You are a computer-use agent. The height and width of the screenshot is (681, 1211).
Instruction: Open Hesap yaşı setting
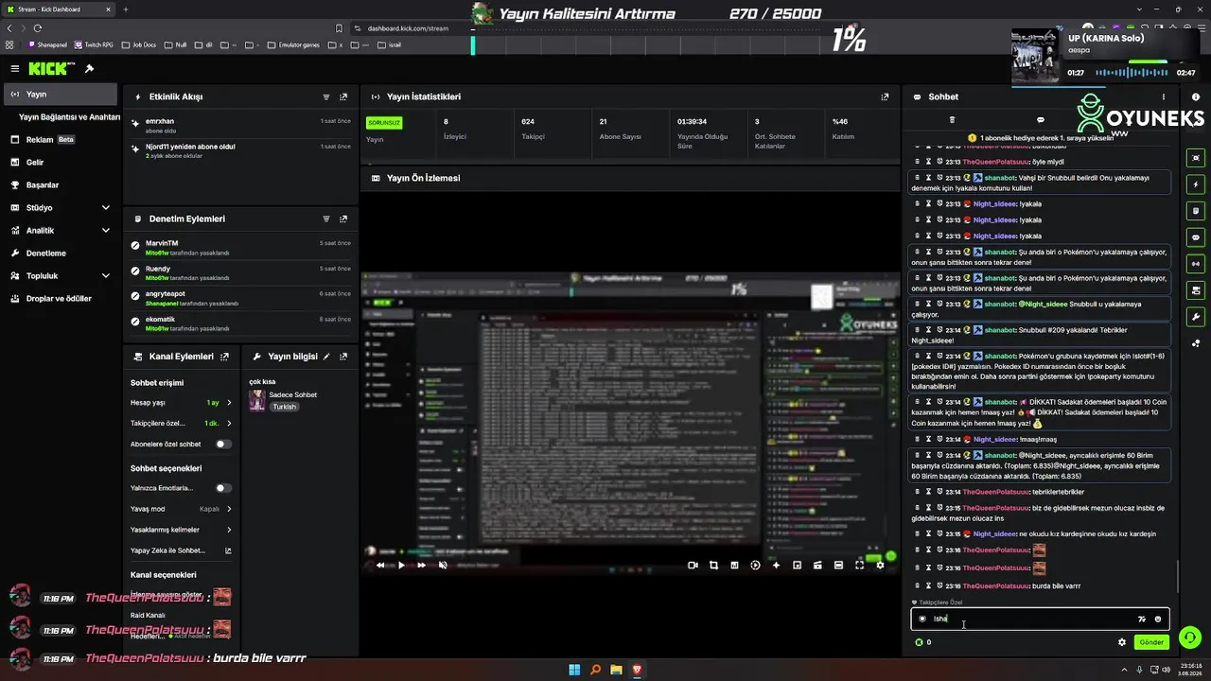click(x=182, y=403)
